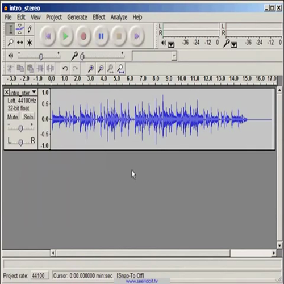This screenshot has width=284, height=284.
Task: Open the Analyze menu
Action: pos(119,18)
